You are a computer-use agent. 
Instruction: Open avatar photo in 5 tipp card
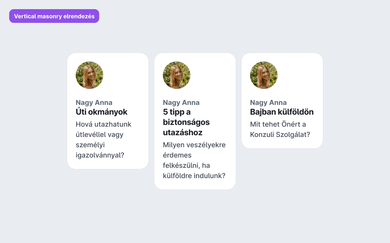click(x=177, y=75)
